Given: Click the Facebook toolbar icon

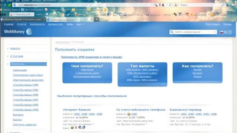Looking at the screenshot, I should pyautogui.click(x=109, y=14).
